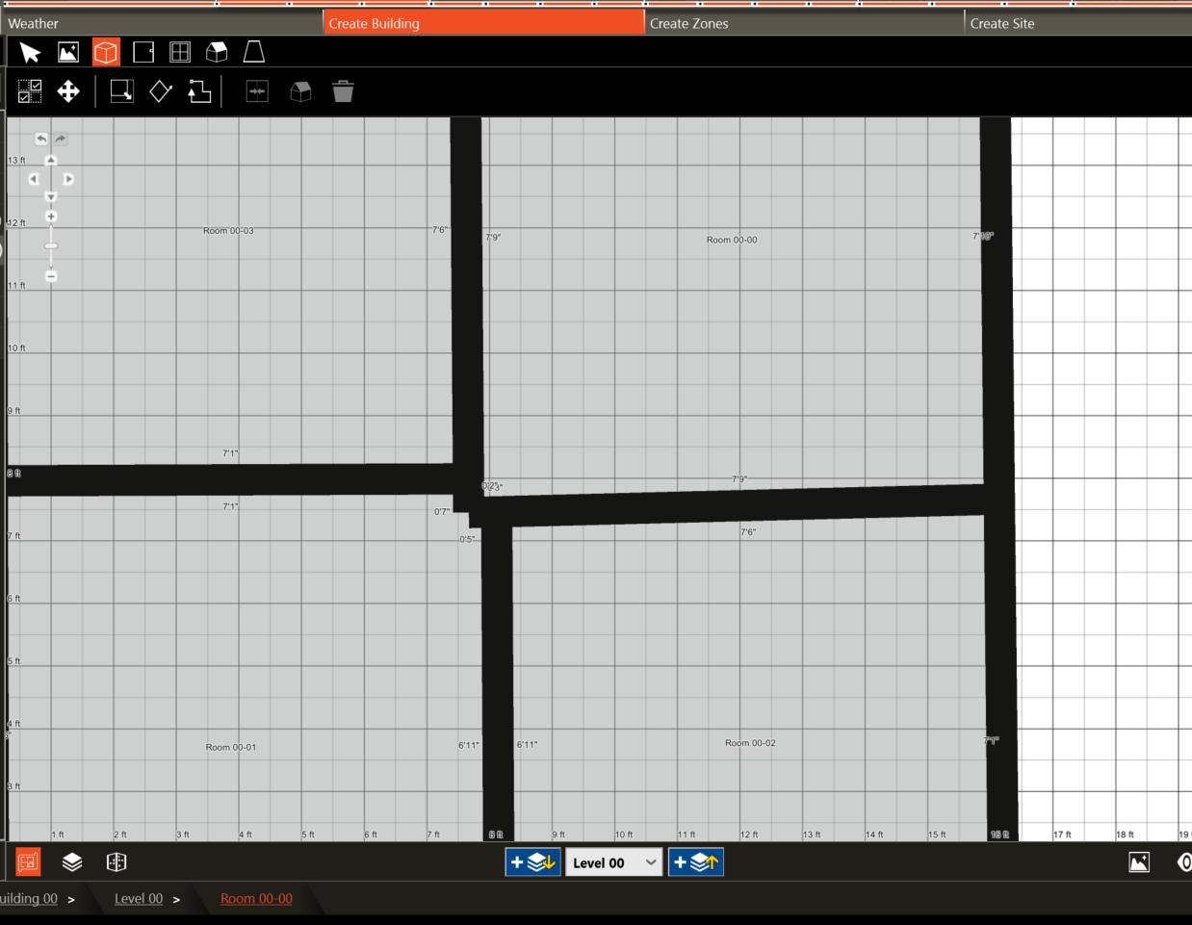Pick the rectangle draw tool
The image size is (1192, 925).
click(x=122, y=91)
